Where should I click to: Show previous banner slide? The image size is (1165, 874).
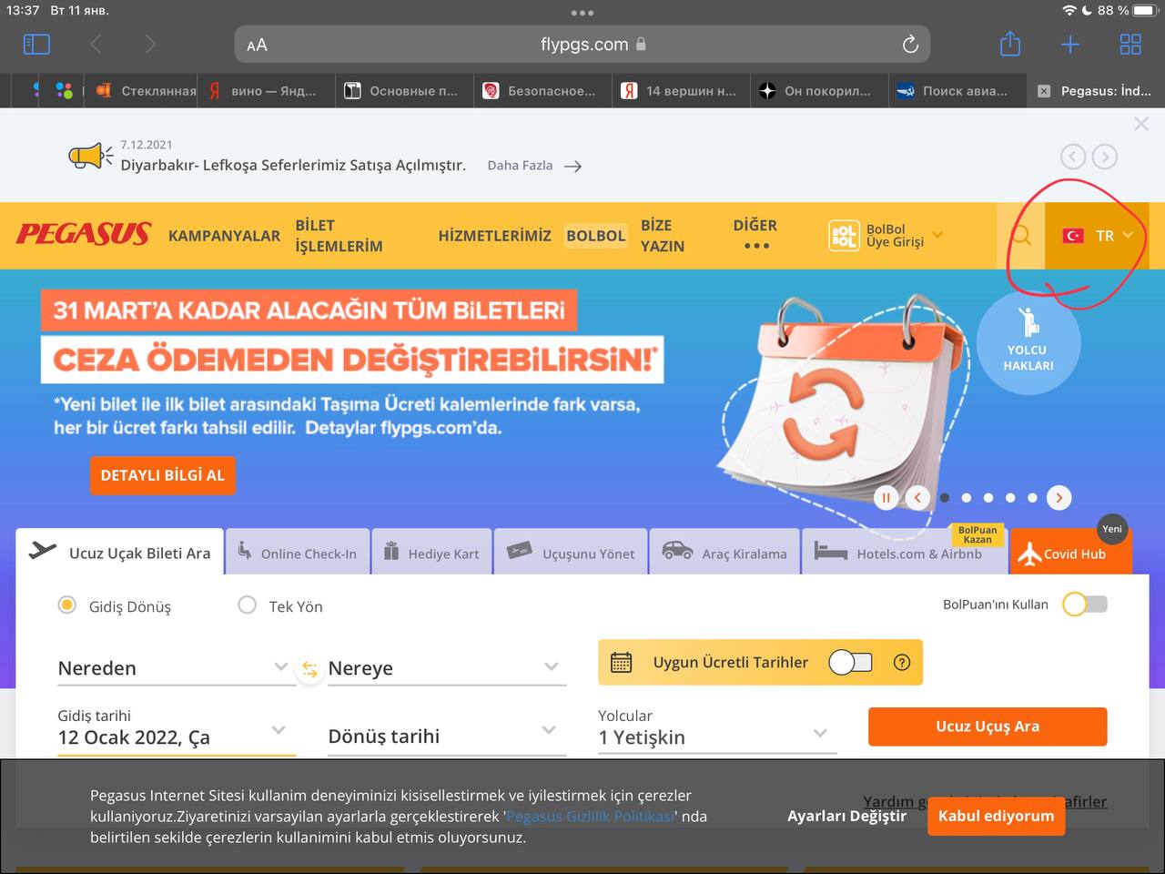pyautogui.click(x=917, y=498)
